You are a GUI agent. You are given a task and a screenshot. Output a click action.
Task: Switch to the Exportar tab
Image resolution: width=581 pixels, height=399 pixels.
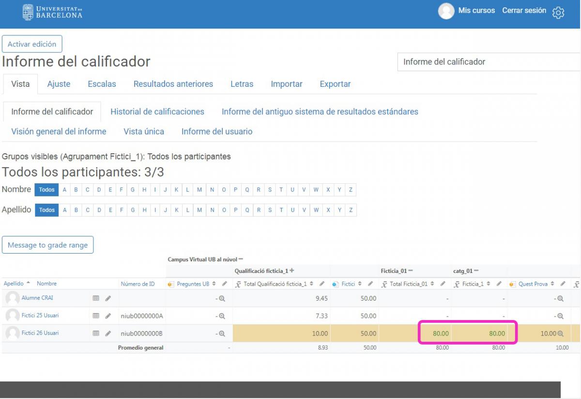[335, 84]
